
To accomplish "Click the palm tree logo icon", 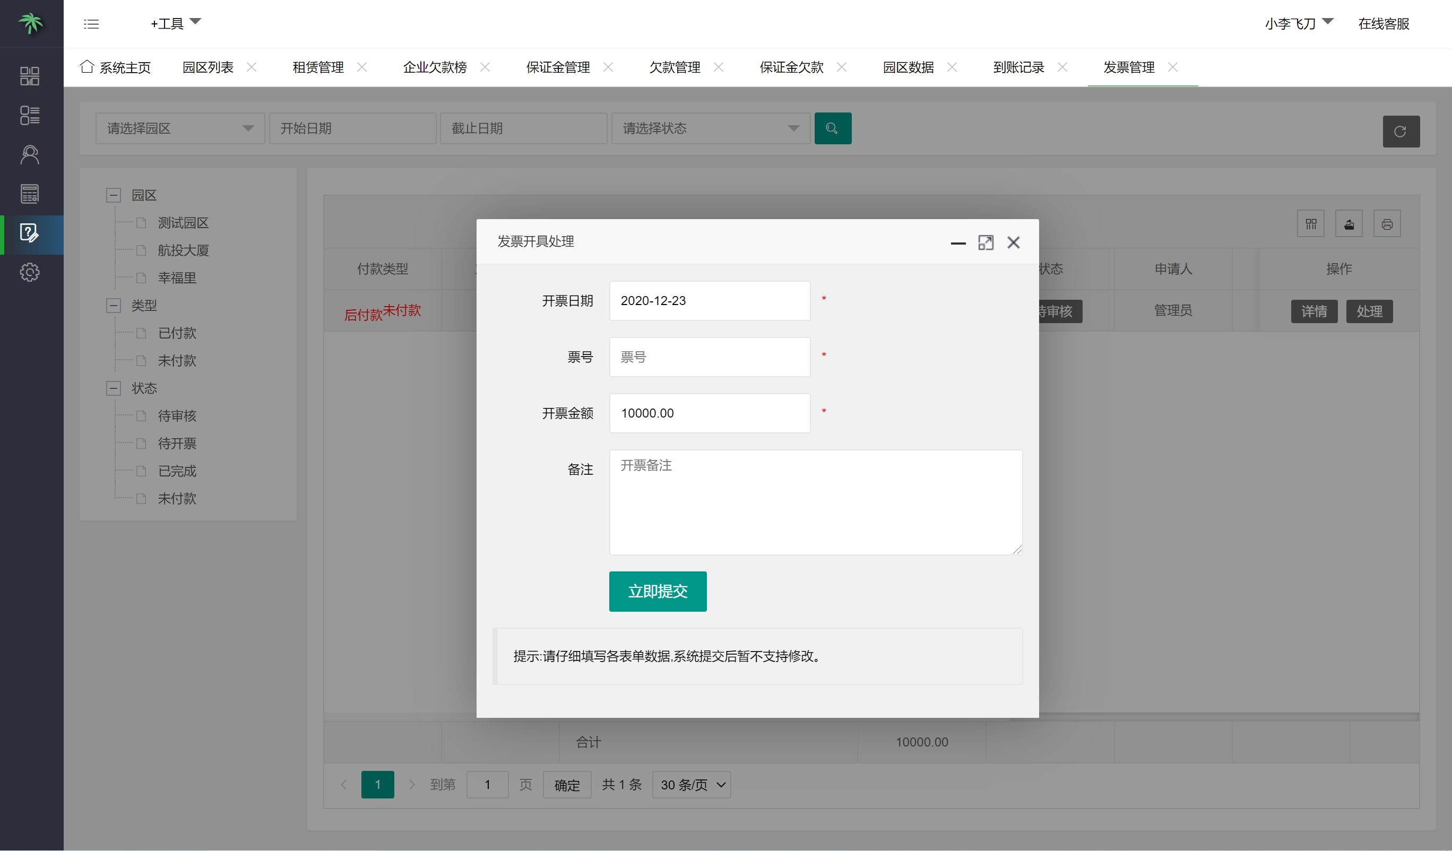I will [x=31, y=23].
